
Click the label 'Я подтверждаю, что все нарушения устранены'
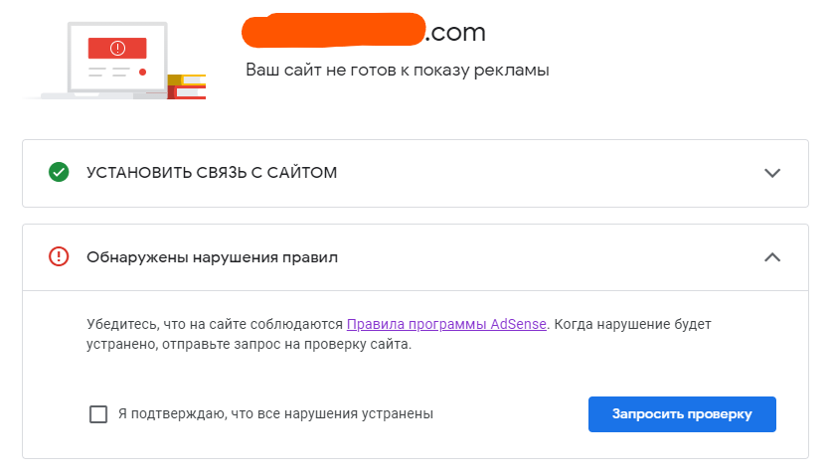275,413
